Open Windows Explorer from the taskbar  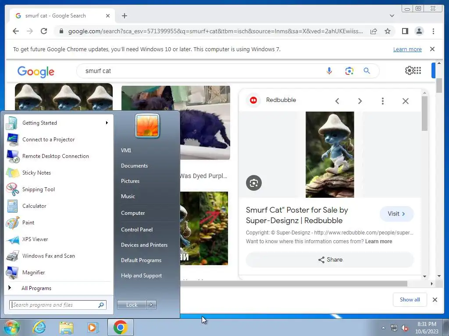click(66, 327)
